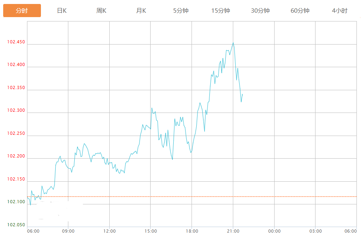The height and width of the screenshot is (237, 364).
Task: Click the 09:00 time axis label
Action: click(x=68, y=231)
